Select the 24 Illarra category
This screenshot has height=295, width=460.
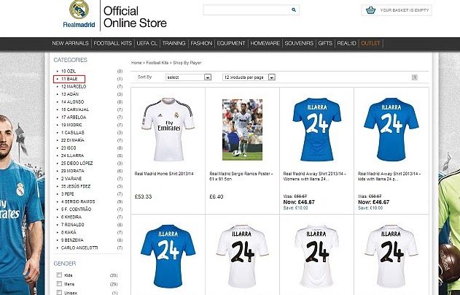coord(72,156)
